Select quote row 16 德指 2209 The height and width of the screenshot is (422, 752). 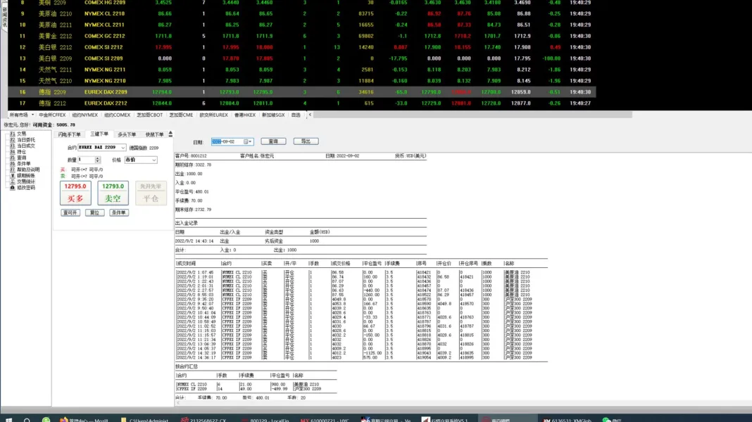[x=301, y=92]
